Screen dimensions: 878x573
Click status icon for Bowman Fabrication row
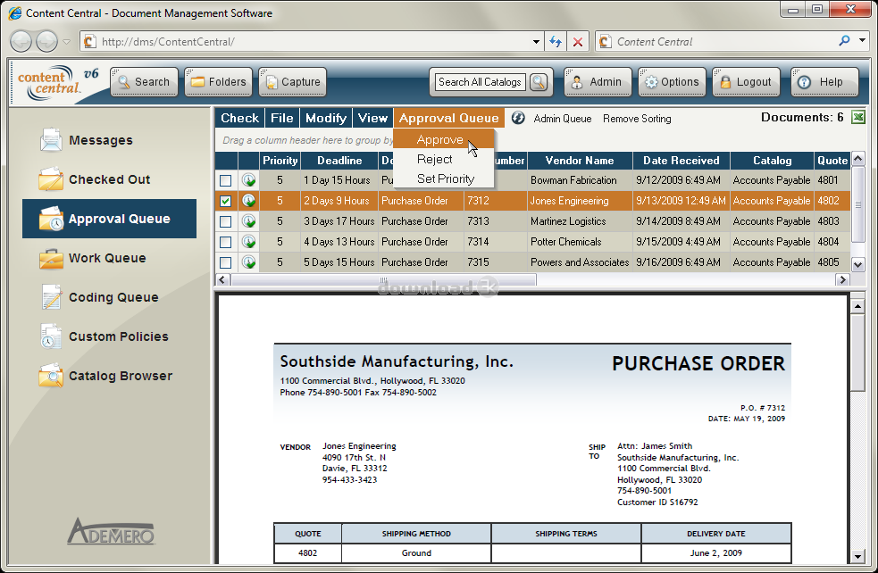click(x=248, y=180)
